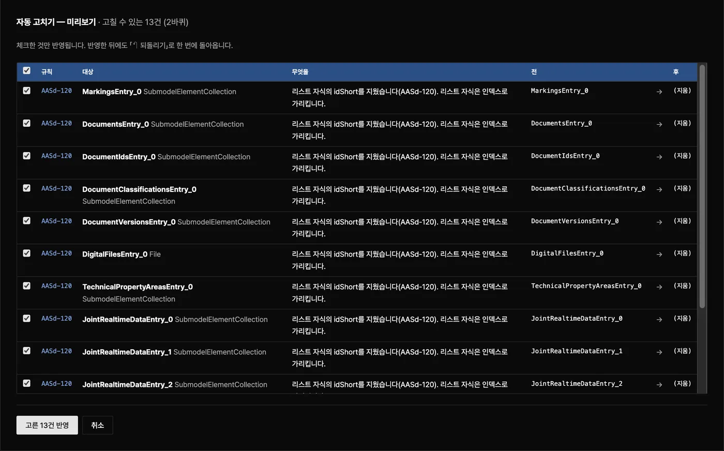
Task: Select the bold JointRealtimeDataEntry_2 target name
Action: [127, 385]
